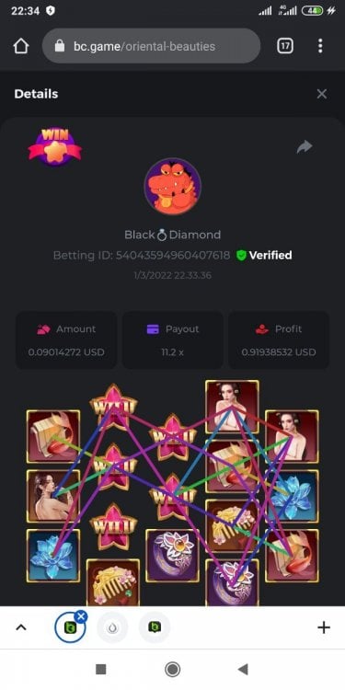Tap the Amount stat card
The image size is (345, 690).
pyautogui.click(x=66, y=340)
